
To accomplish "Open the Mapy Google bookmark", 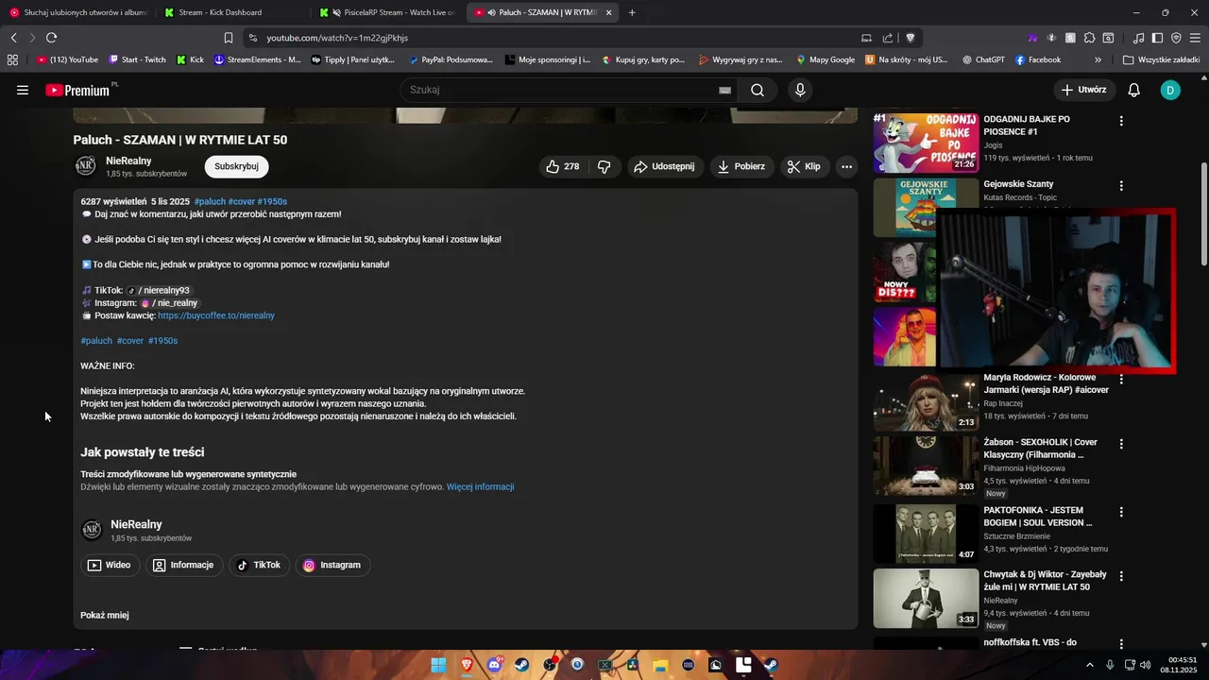I will click(x=825, y=59).
